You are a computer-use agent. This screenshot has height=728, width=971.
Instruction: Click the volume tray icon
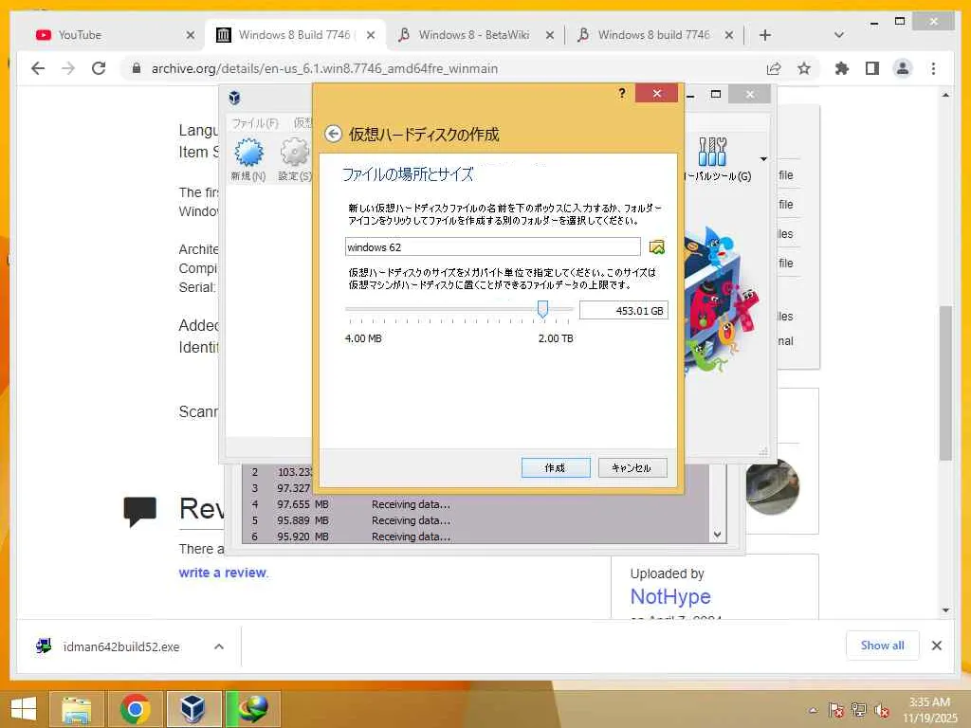click(x=882, y=711)
